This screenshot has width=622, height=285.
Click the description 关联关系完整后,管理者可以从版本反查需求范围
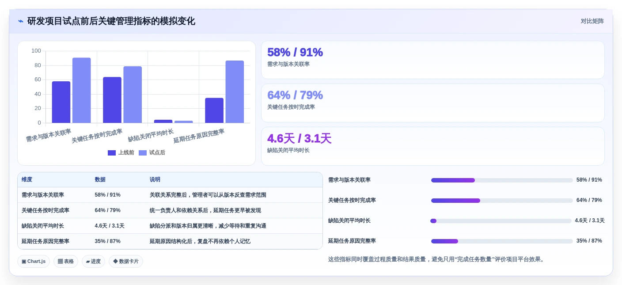[x=208, y=195]
